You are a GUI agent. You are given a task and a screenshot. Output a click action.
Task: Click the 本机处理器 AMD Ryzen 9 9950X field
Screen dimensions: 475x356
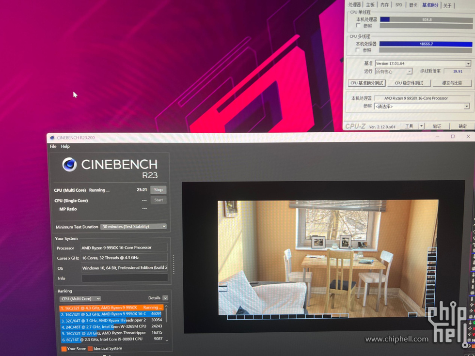tap(422, 98)
